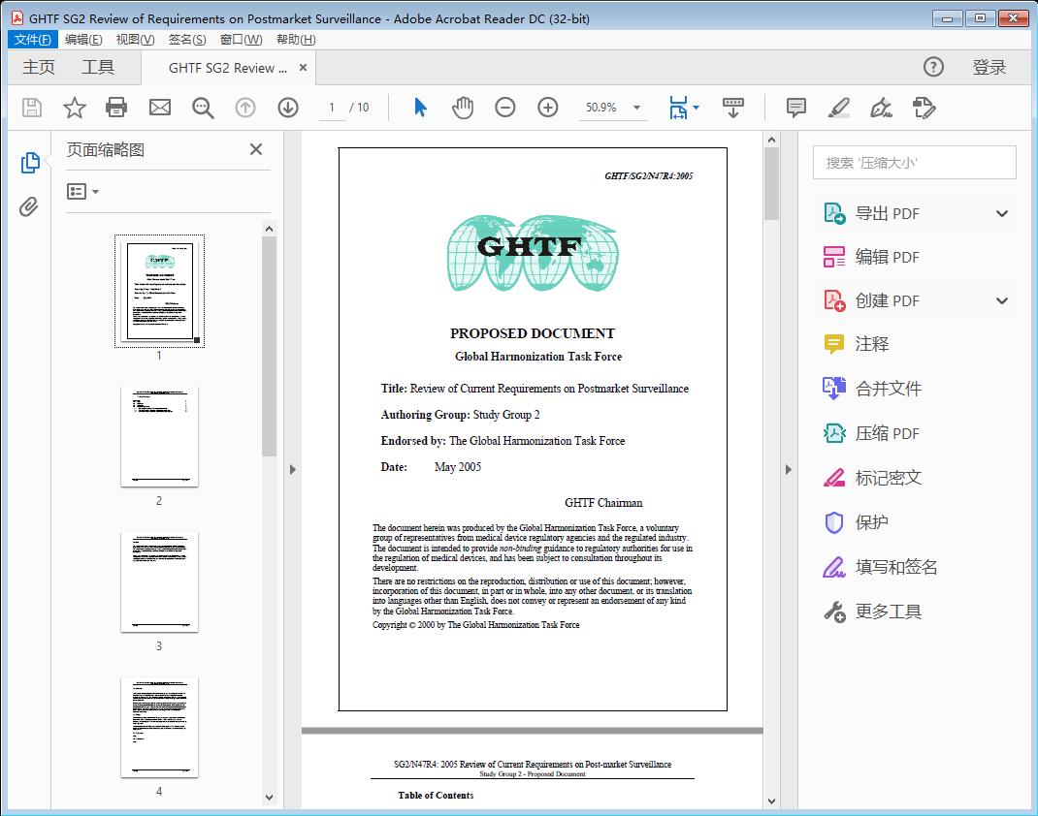The image size is (1038, 816).
Task: Open the attachments paperclip panel
Action: (28, 207)
